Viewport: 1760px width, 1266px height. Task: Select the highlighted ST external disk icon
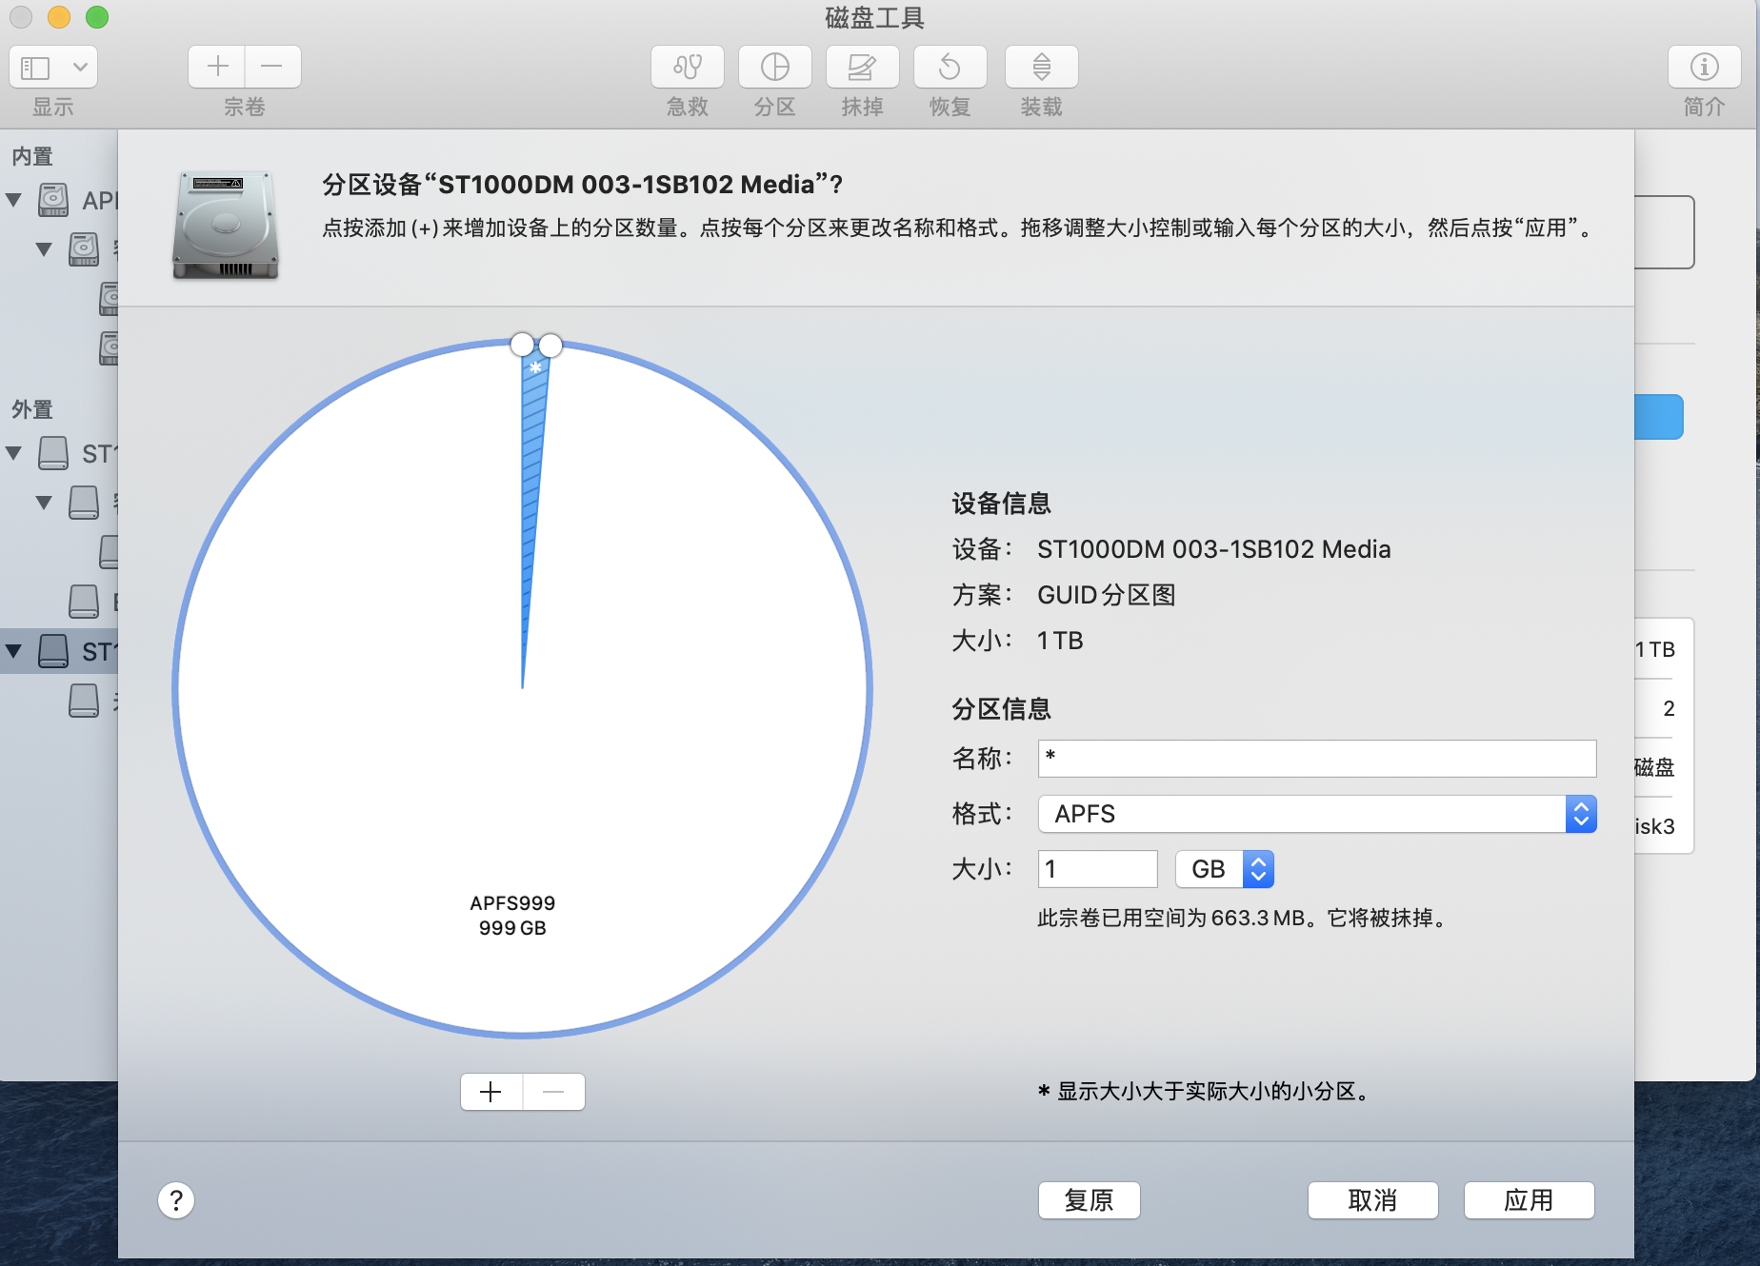coord(53,651)
